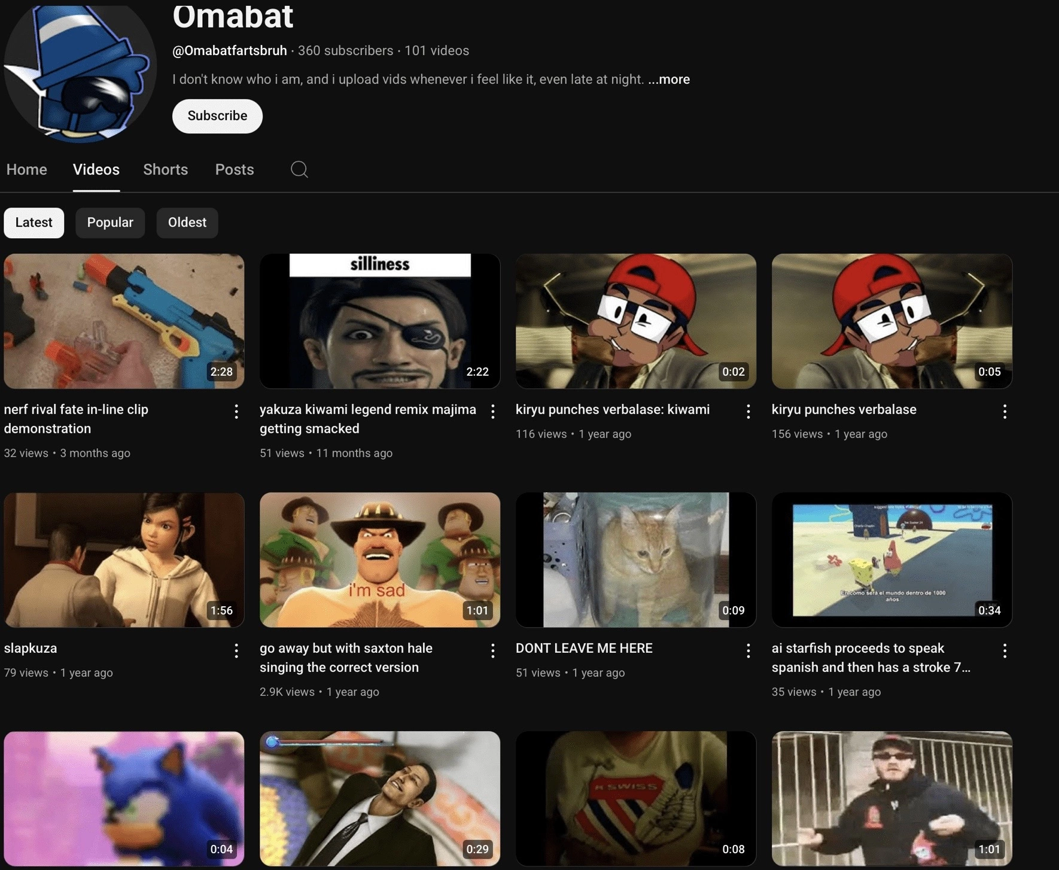Open options menu for slapkuza video

pyautogui.click(x=236, y=650)
